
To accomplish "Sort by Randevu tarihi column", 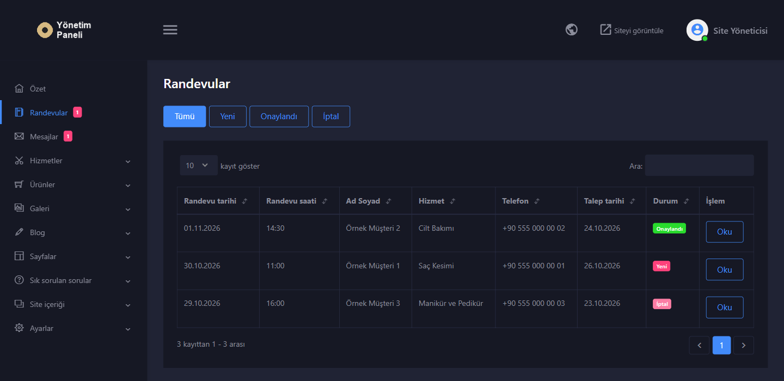I will click(218, 201).
